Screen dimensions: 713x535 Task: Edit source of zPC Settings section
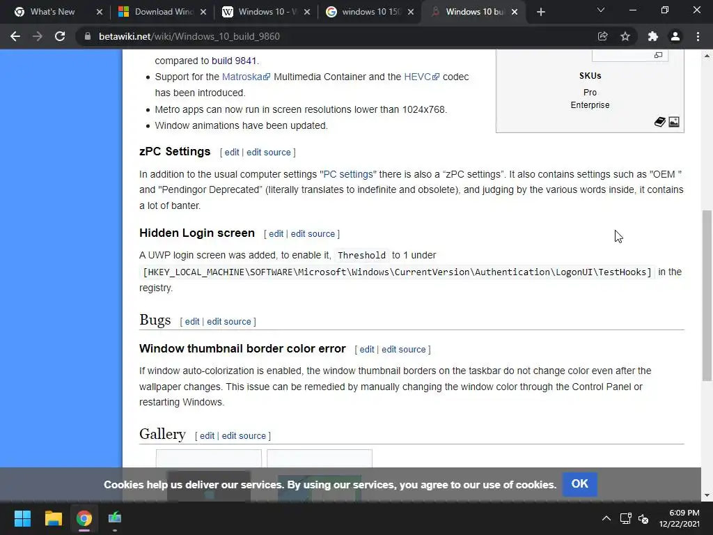268,153
